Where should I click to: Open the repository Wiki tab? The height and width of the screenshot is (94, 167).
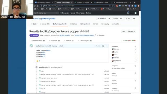click(96, 24)
